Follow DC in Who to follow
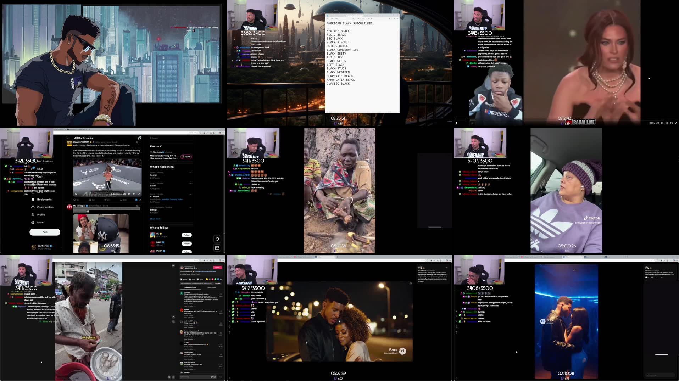Screen dimensions: 679x381 click(x=187, y=235)
